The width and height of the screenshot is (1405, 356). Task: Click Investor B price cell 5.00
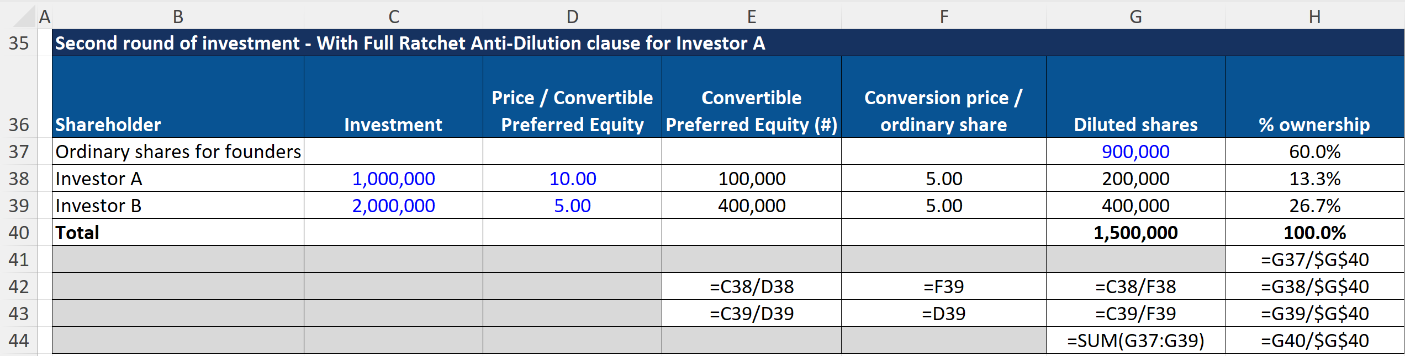coord(572,206)
